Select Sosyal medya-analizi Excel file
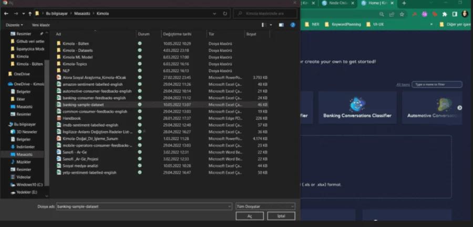This screenshot has width=473, height=227. (x=80, y=166)
